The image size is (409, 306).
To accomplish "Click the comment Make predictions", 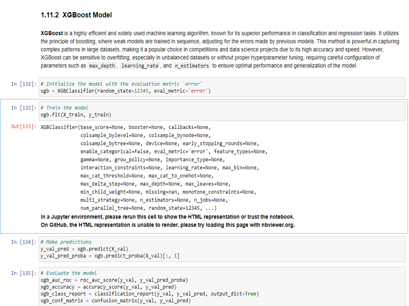I will click(x=66, y=242).
